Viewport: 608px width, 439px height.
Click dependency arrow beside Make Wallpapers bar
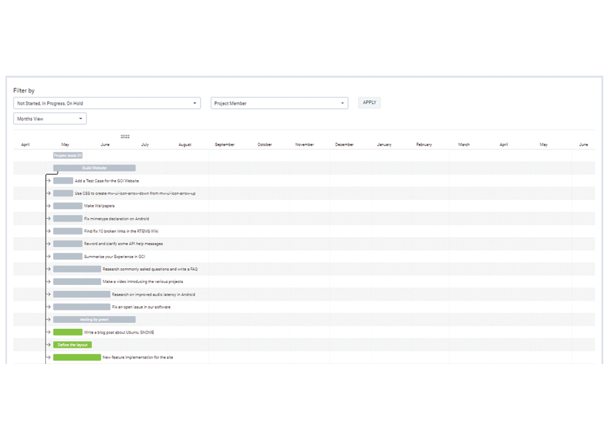click(49, 206)
